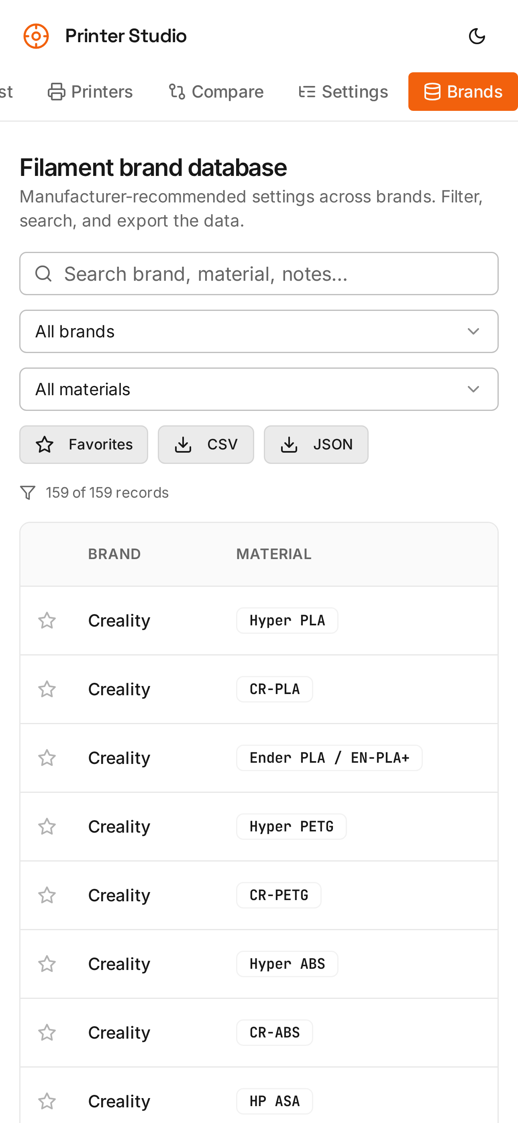Open the Printers tab
The width and height of the screenshot is (518, 1123).
90,92
